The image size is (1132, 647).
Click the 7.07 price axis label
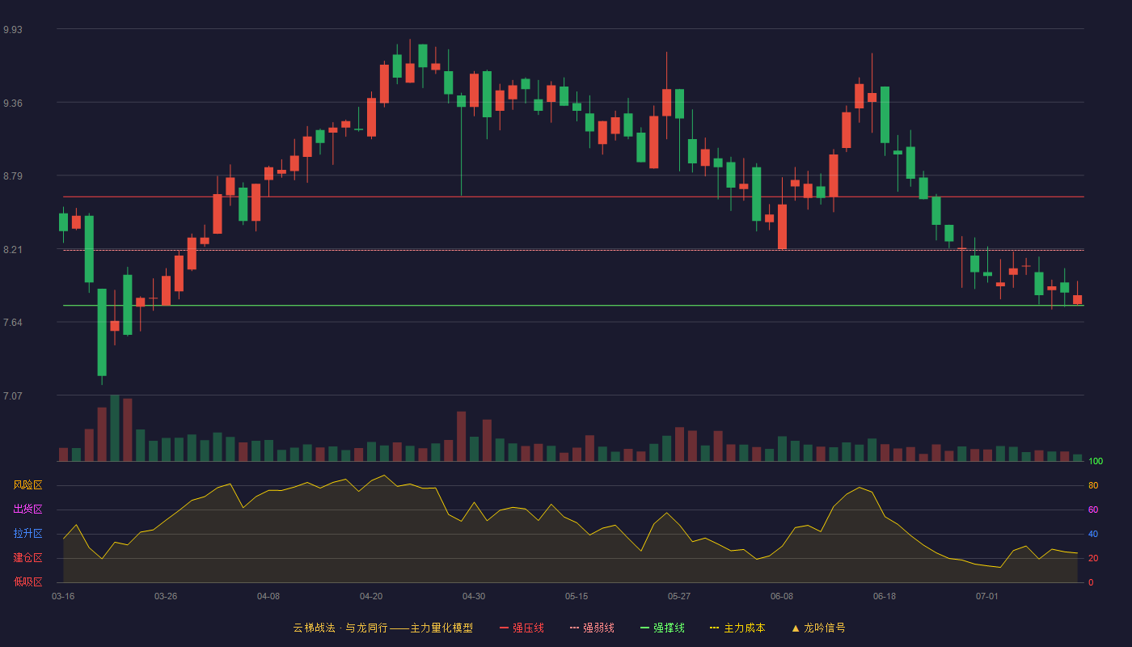point(13,396)
